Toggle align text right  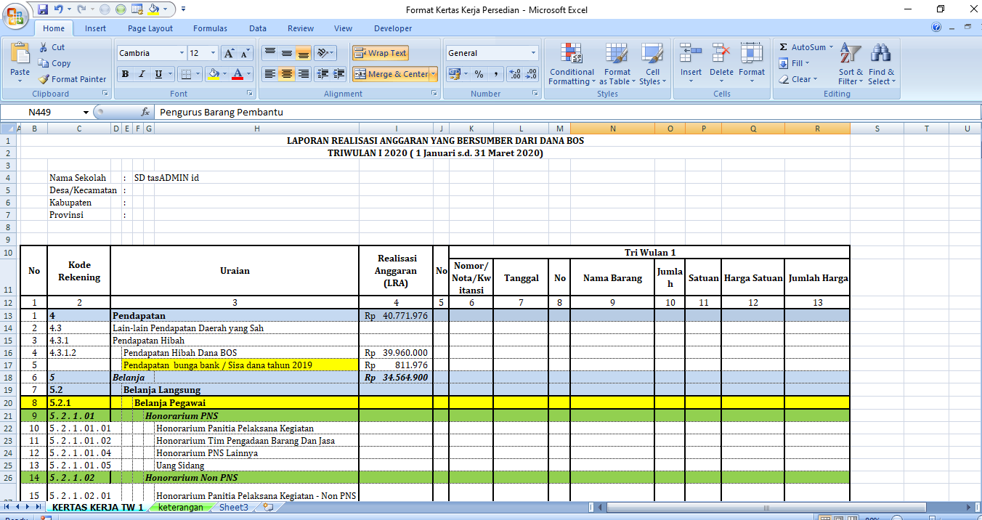(x=303, y=74)
